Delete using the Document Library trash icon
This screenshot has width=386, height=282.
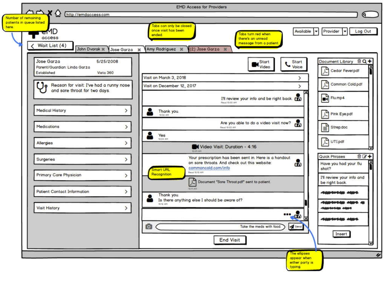[x=359, y=61]
